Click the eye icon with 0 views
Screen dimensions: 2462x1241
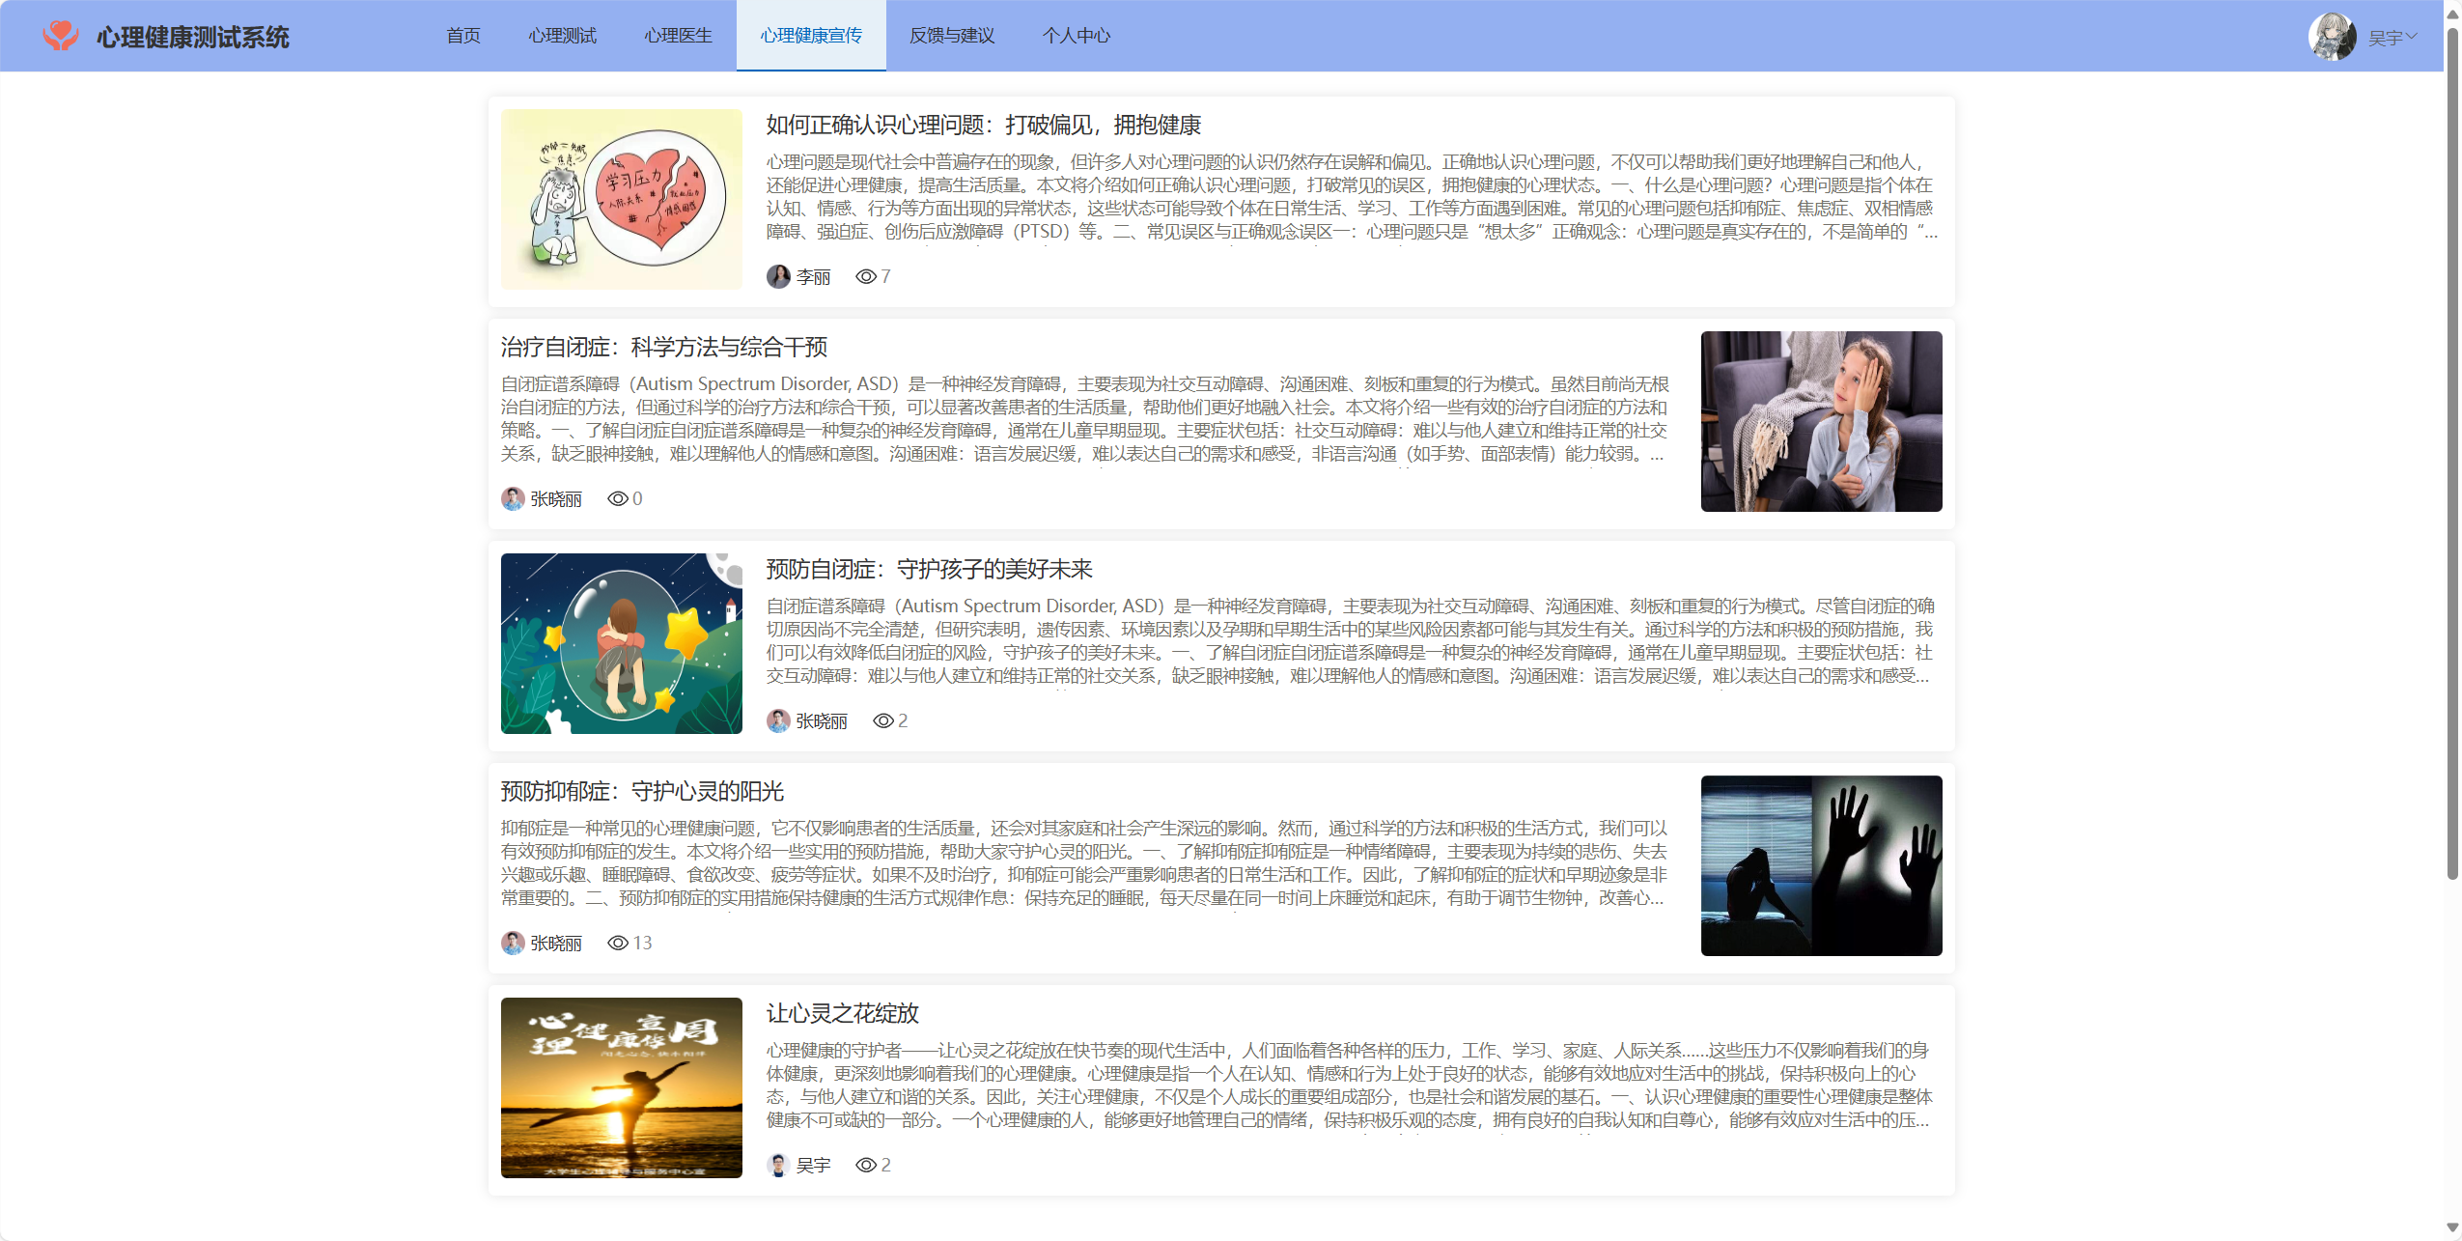pos(618,499)
